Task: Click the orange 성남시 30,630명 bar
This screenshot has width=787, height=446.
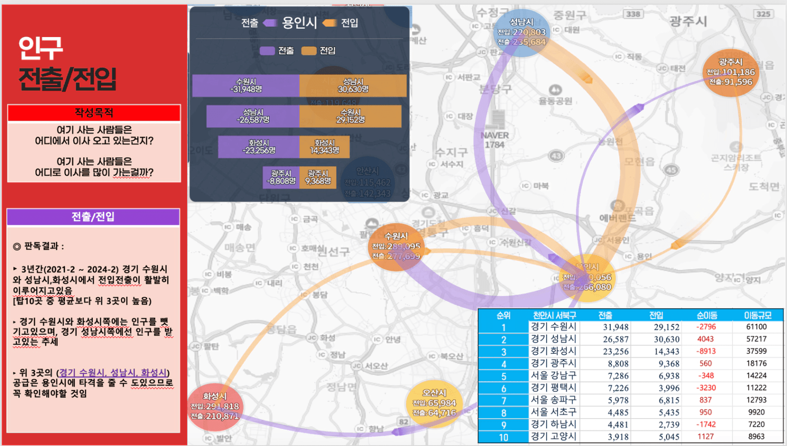Action: pyautogui.click(x=353, y=85)
